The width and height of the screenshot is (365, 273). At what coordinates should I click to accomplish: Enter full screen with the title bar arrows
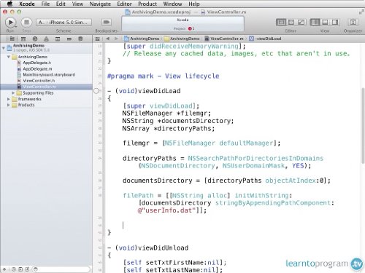click(x=361, y=12)
